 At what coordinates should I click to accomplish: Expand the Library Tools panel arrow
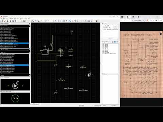pos(30,50)
